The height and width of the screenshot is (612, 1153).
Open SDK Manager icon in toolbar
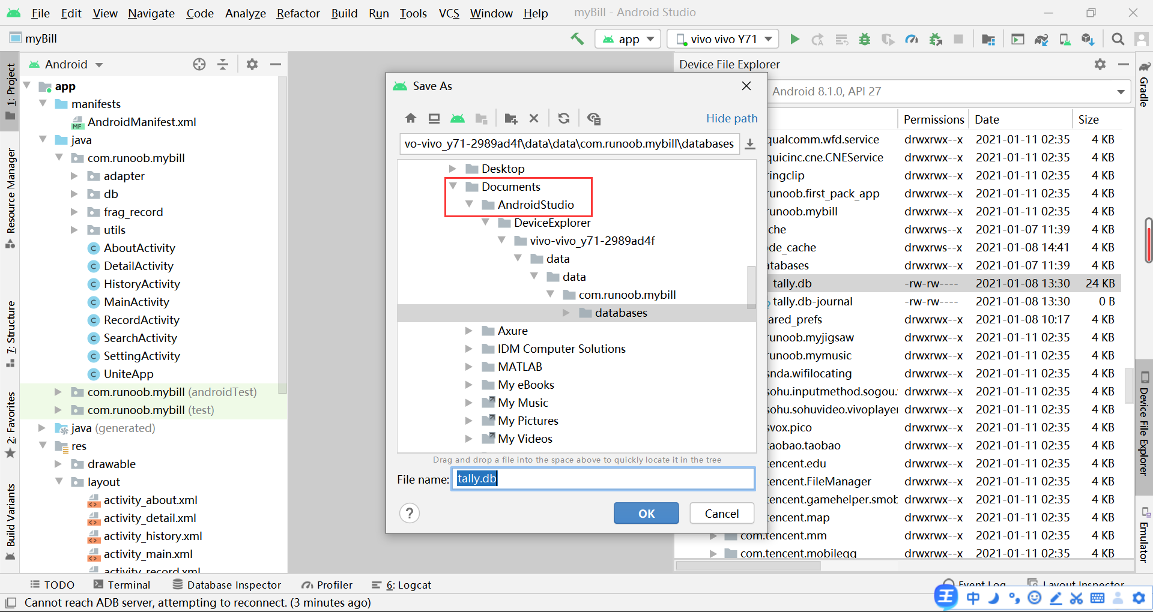point(1088,39)
